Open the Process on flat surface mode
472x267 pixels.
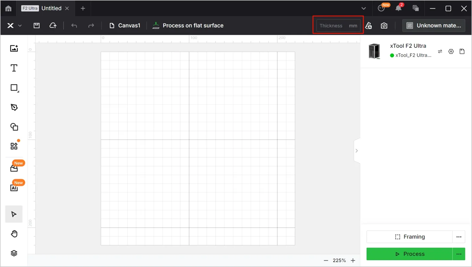coord(188,26)
